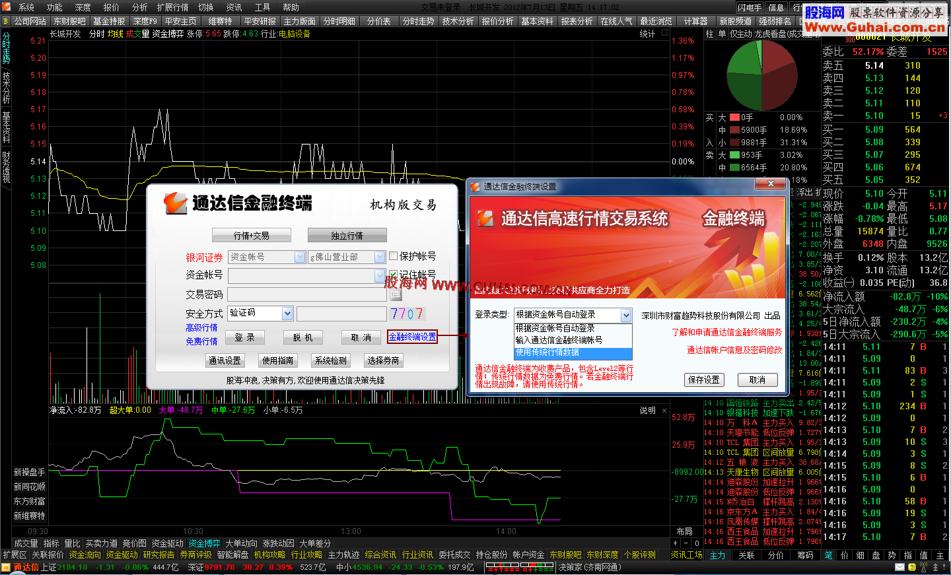Open the 技术分析 vertical sidebar tab

[6, 87]
